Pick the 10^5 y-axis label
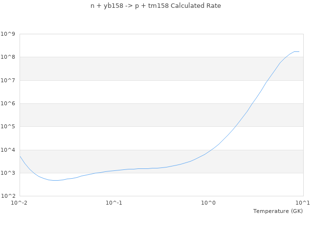Screen dimensions: 313x235 [8, 127]
